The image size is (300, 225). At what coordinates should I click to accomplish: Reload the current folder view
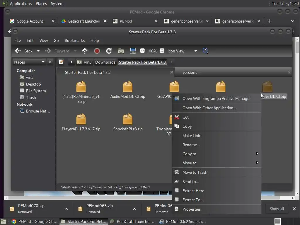pyautogui.click(x=109, y=51)
